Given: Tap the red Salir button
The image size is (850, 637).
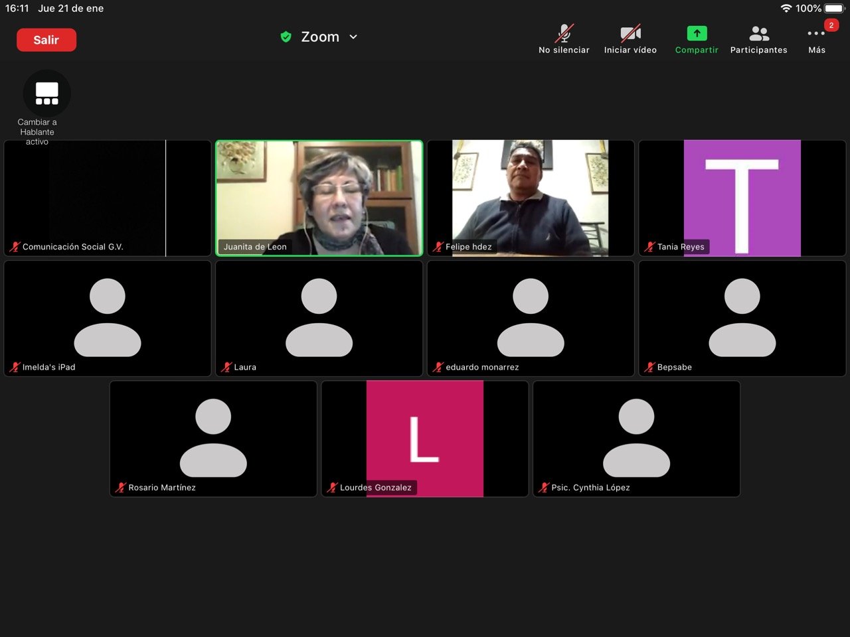Looking at the screenshot, I should pos(46,40).
